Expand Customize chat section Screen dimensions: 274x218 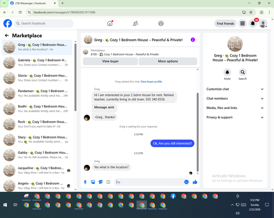point(235,89)
